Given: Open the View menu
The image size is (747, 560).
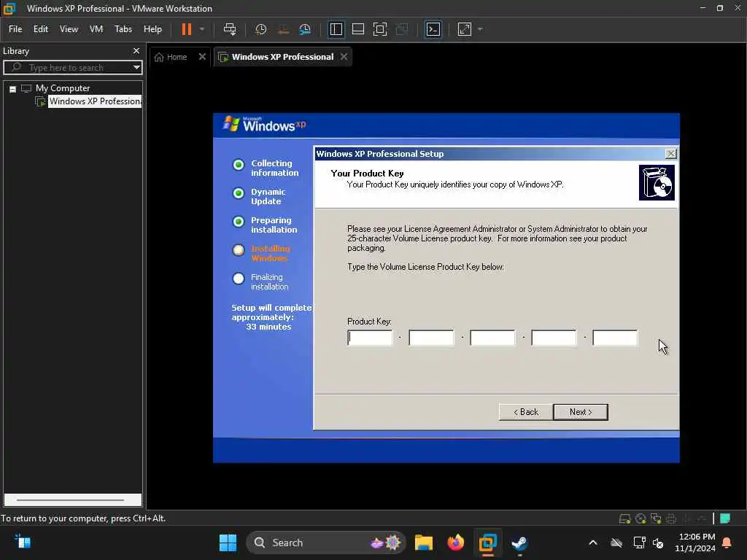Looking at the screenshot, I should click(69, 29).
